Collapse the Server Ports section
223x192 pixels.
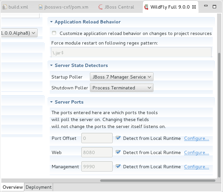pos(51,102)
